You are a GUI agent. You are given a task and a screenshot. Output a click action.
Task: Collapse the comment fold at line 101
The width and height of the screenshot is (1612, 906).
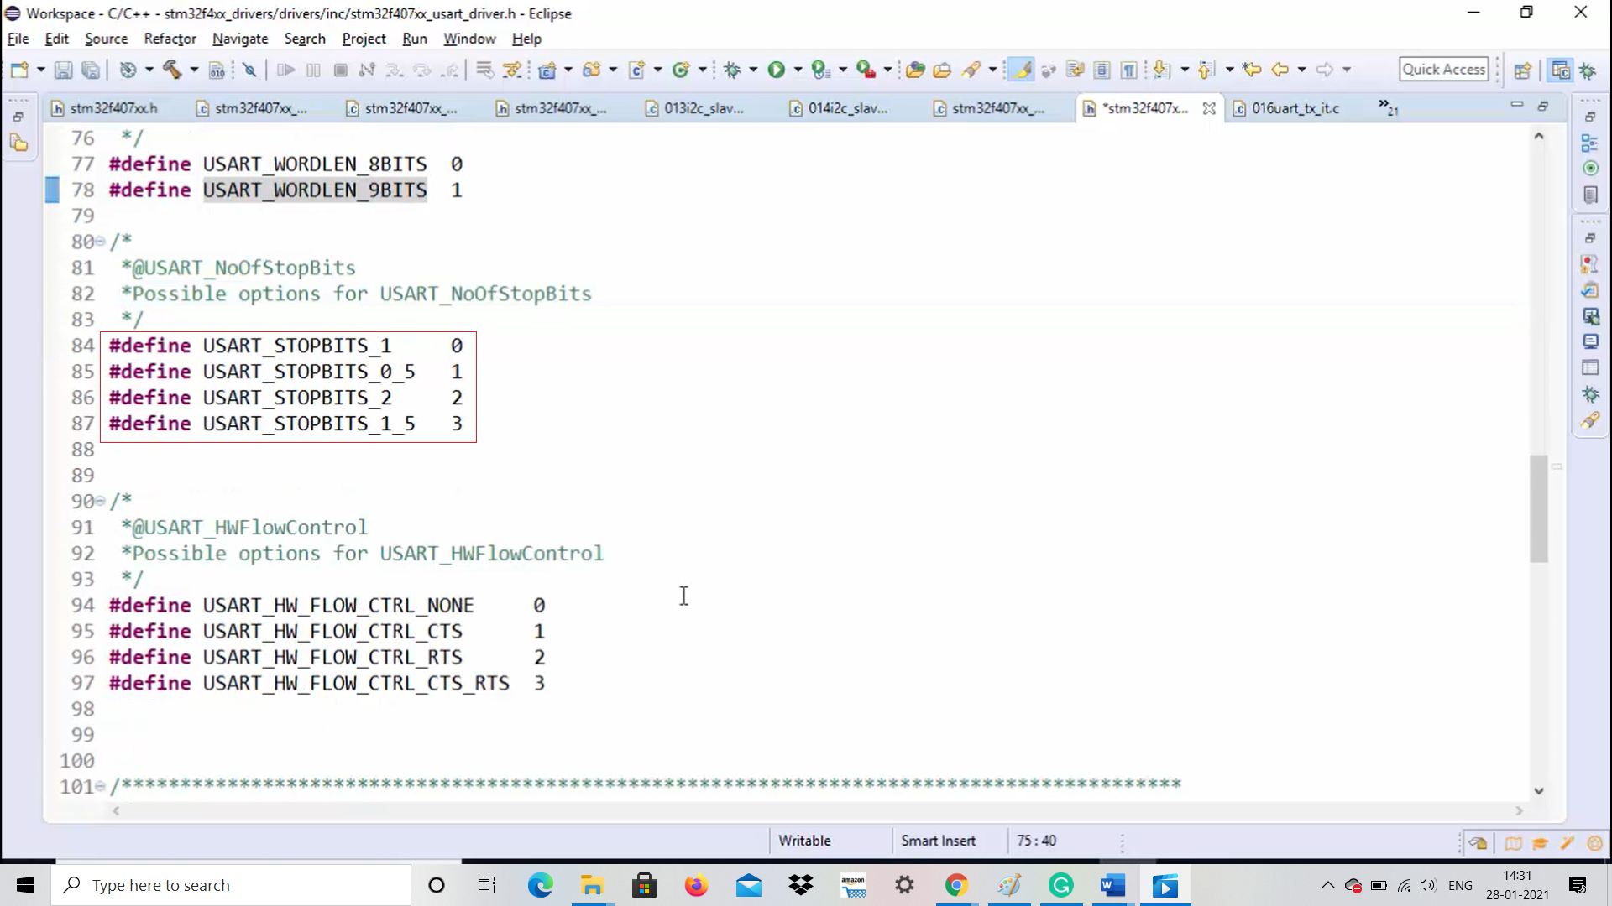(100, 787)
